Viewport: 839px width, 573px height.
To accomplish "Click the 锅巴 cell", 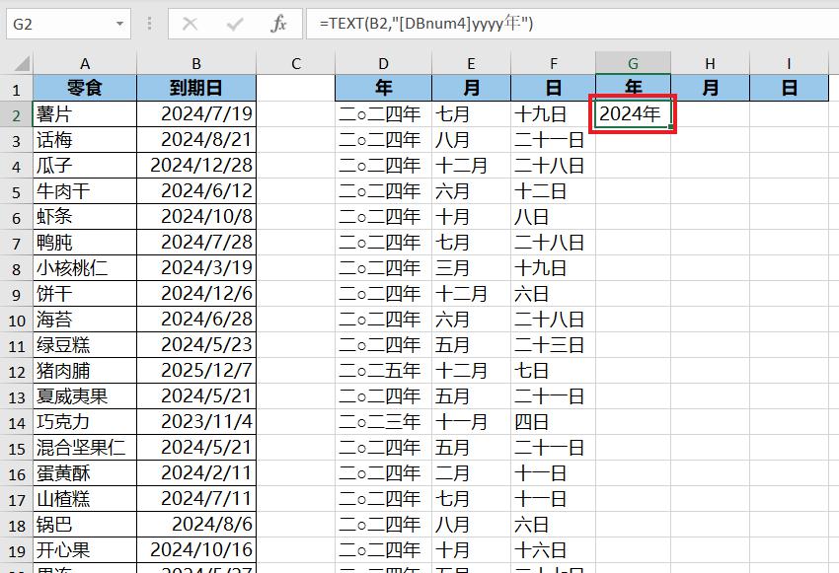I will click(85, 525).
